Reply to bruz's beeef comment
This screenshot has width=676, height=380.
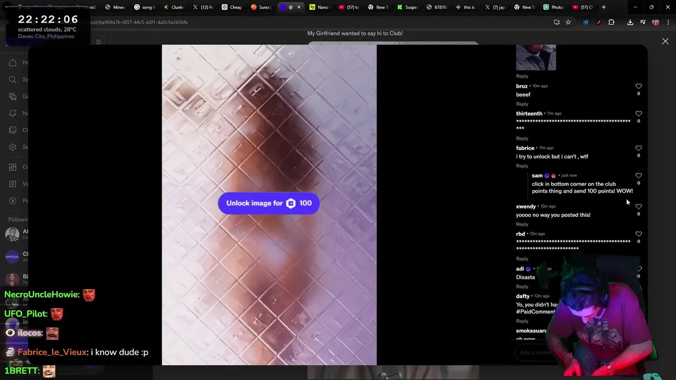pos(522,104)
